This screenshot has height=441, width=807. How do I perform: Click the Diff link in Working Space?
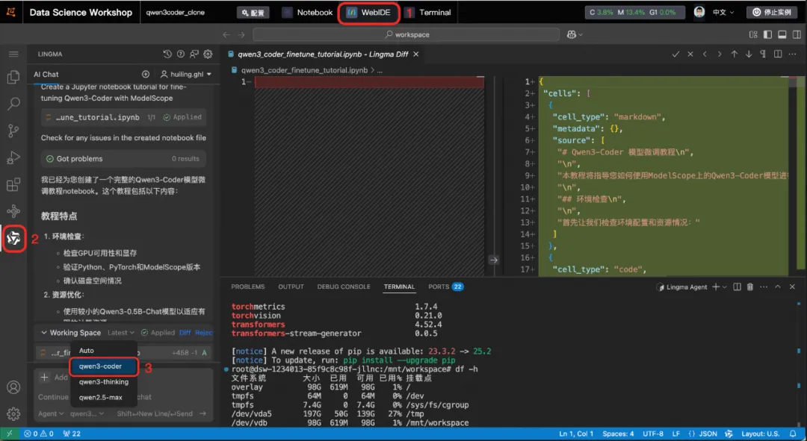185,333
